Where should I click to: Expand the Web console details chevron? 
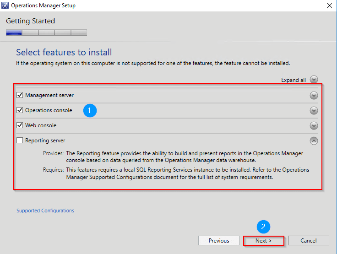point(314,125)
